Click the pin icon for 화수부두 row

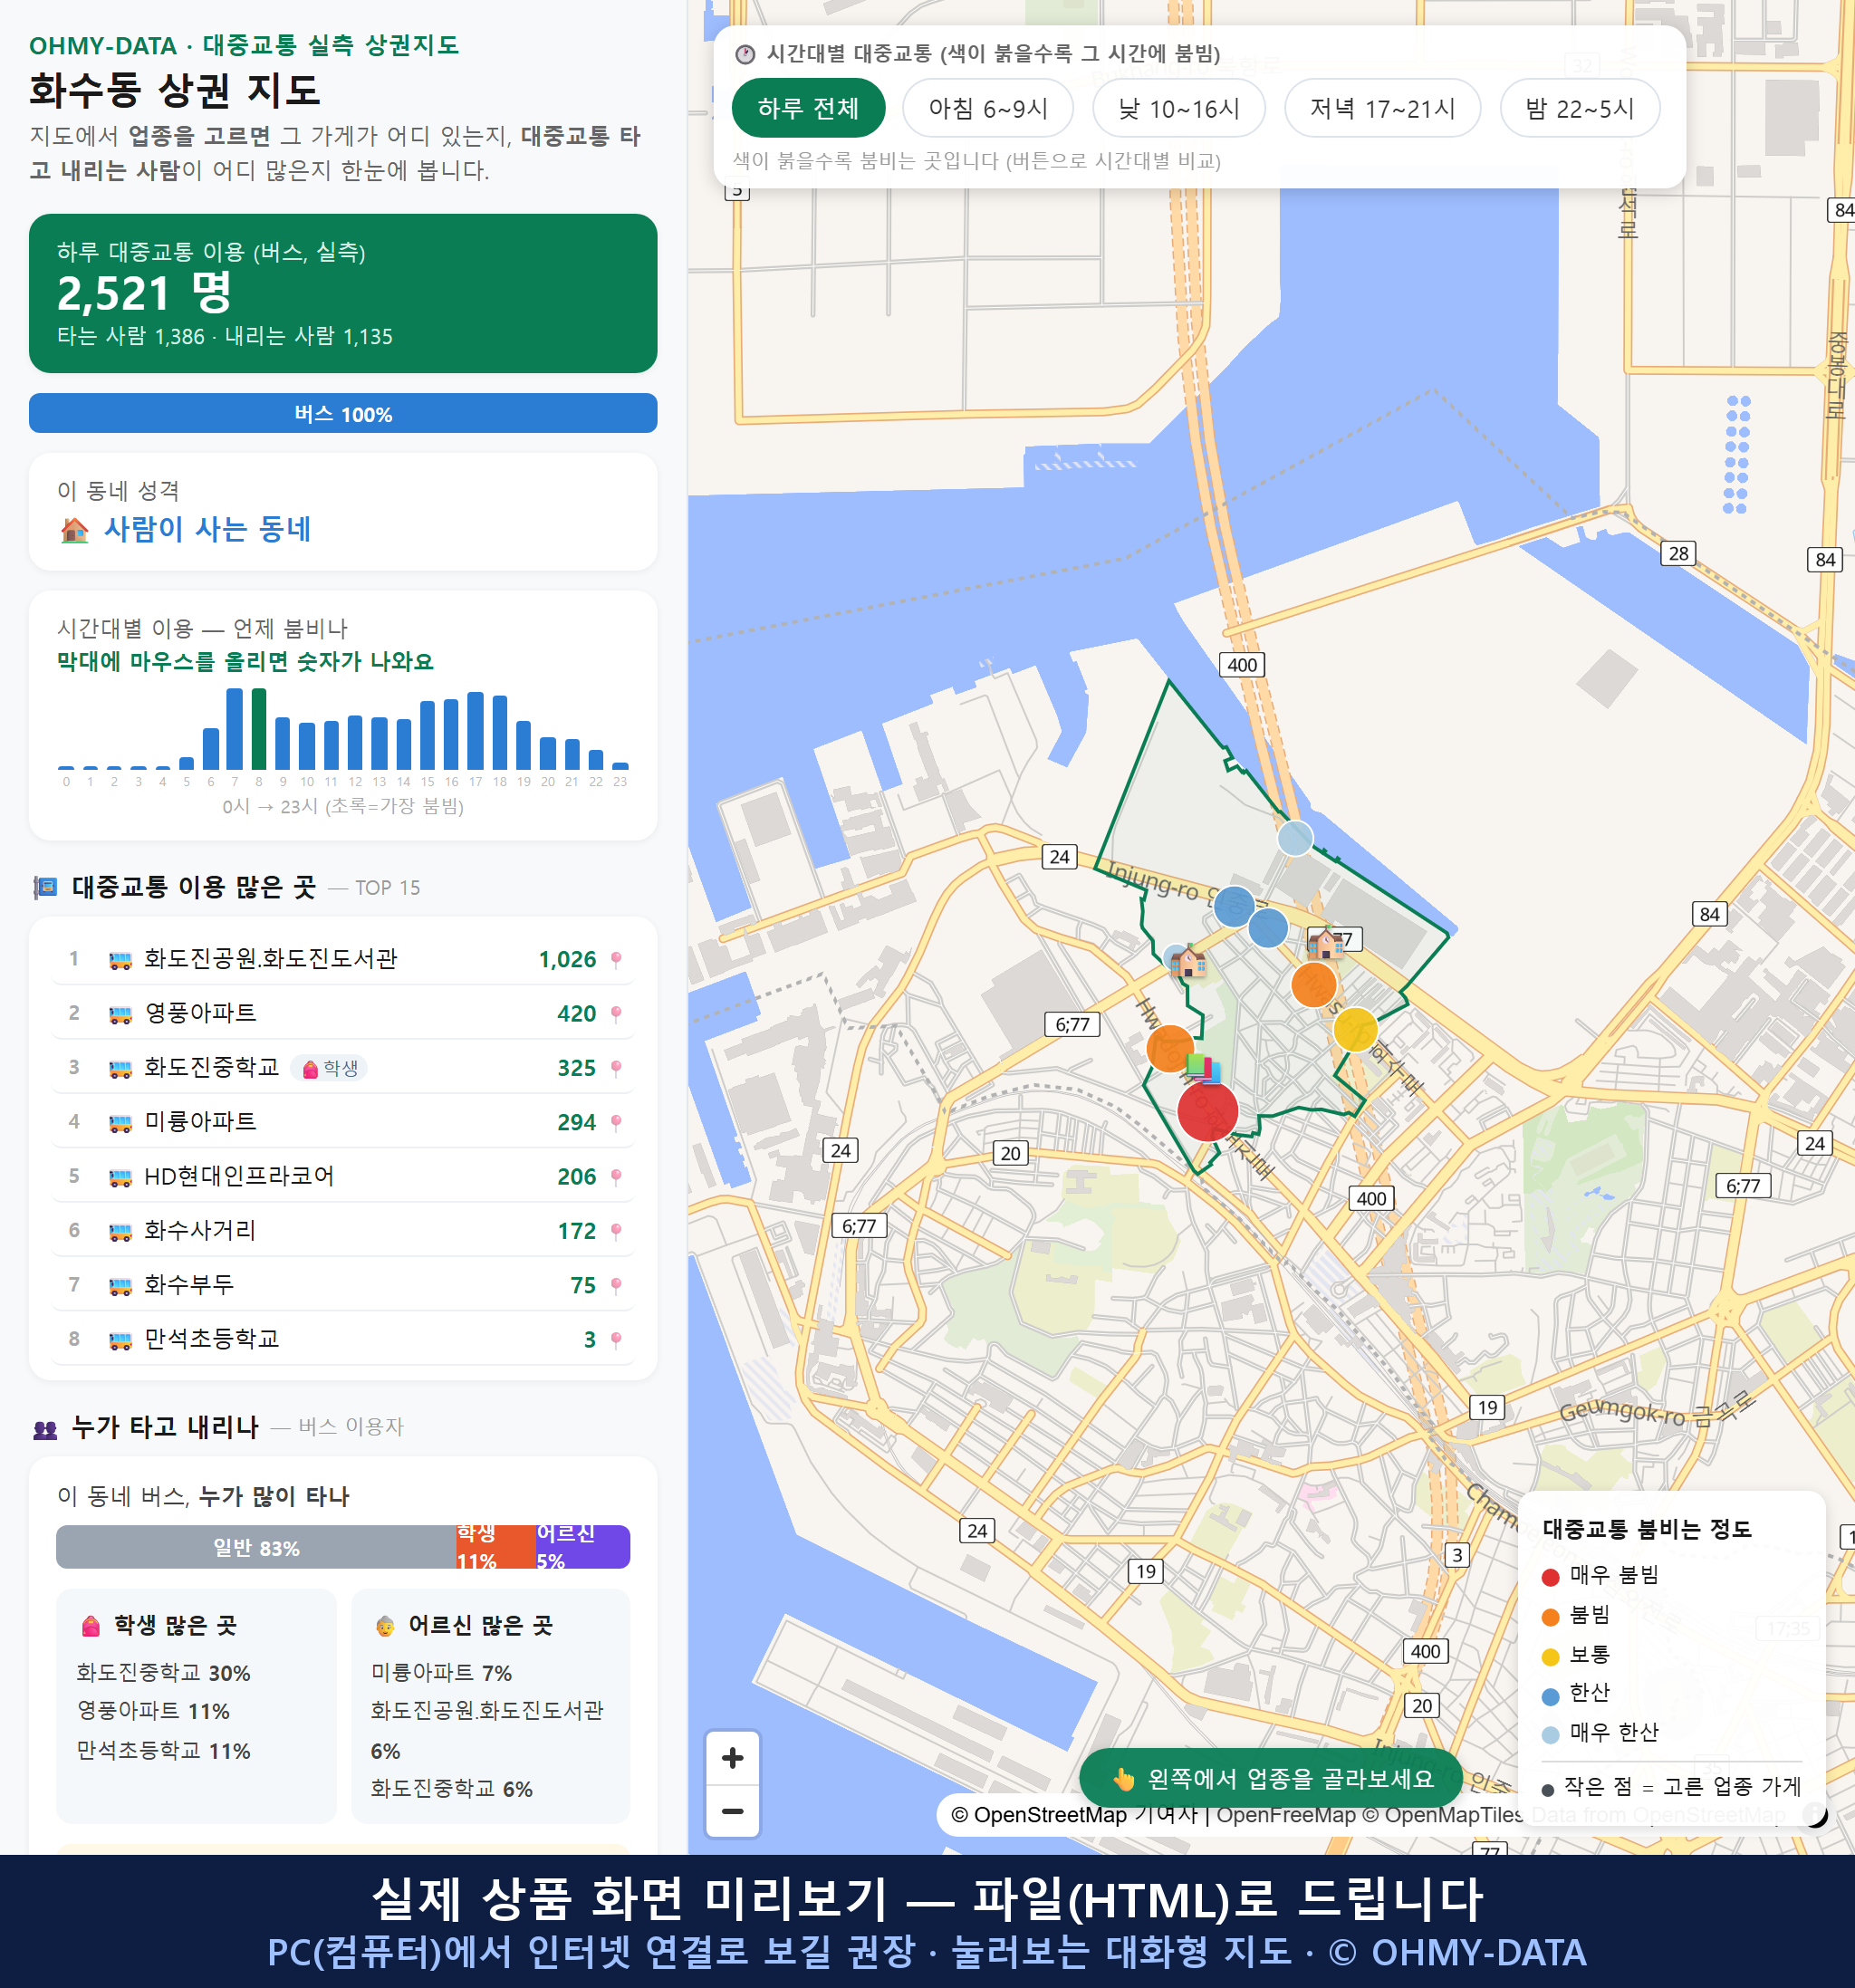pyautogui.click(x=616, y=1285)
